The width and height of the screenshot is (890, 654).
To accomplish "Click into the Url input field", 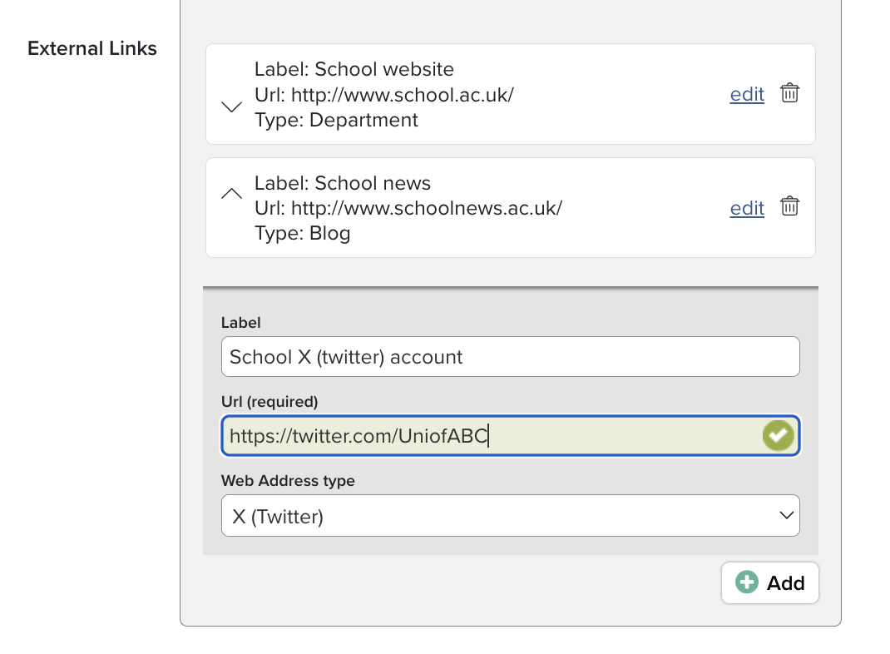I will click(x=491, y=436).
